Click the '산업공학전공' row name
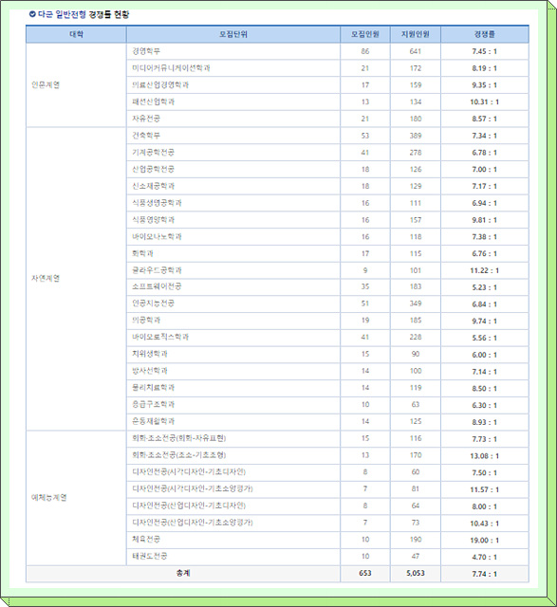 154,169
